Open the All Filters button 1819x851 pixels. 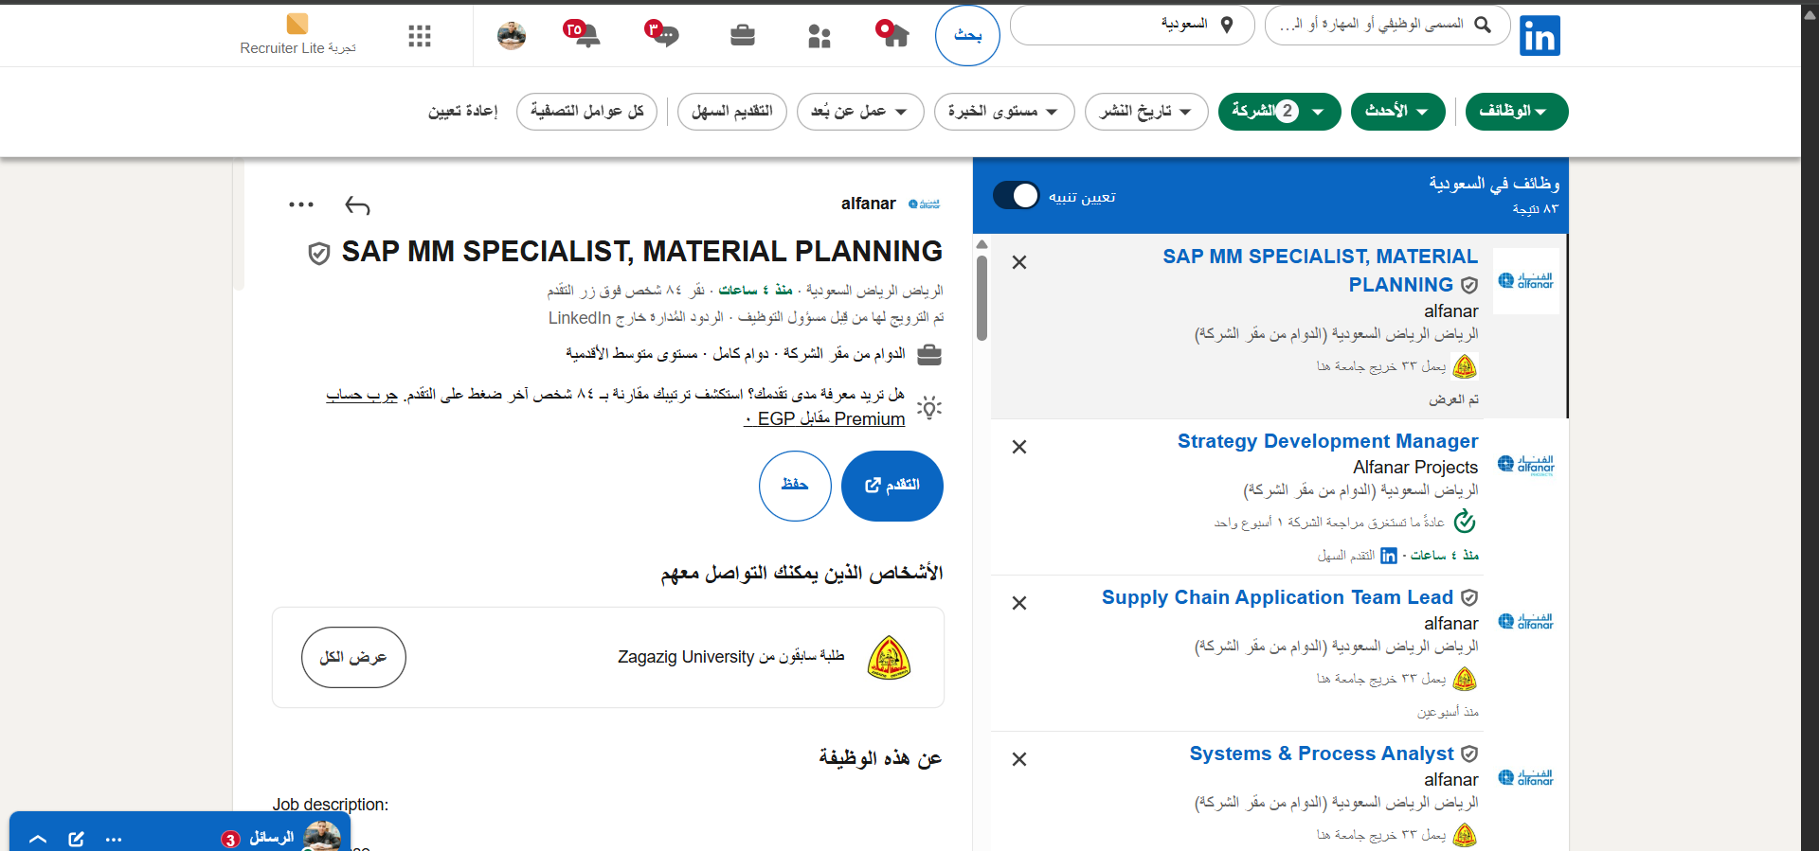click(x=586, y=112)
